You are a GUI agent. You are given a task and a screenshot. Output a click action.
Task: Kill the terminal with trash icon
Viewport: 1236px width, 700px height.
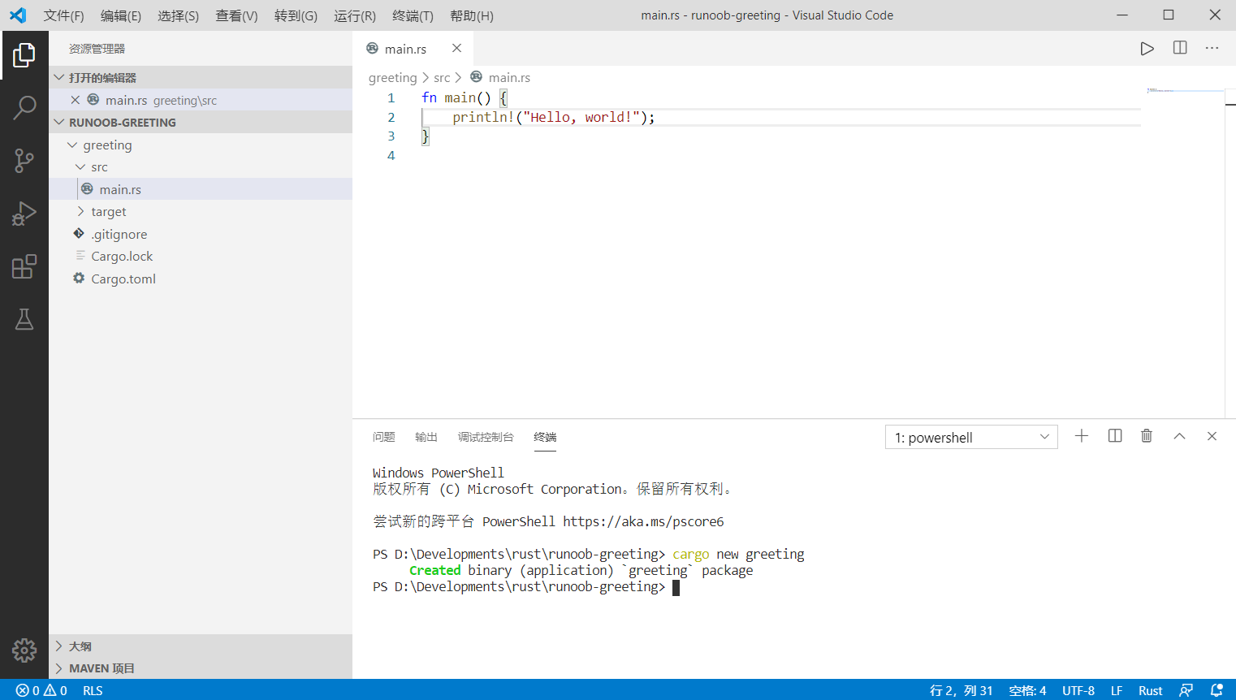pos(1147,436)
